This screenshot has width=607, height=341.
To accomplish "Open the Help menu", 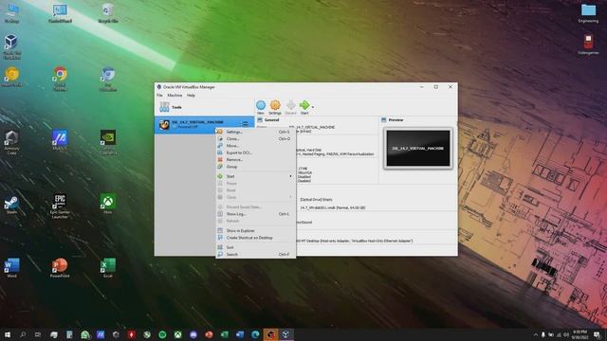I will (x=191, y=95).
